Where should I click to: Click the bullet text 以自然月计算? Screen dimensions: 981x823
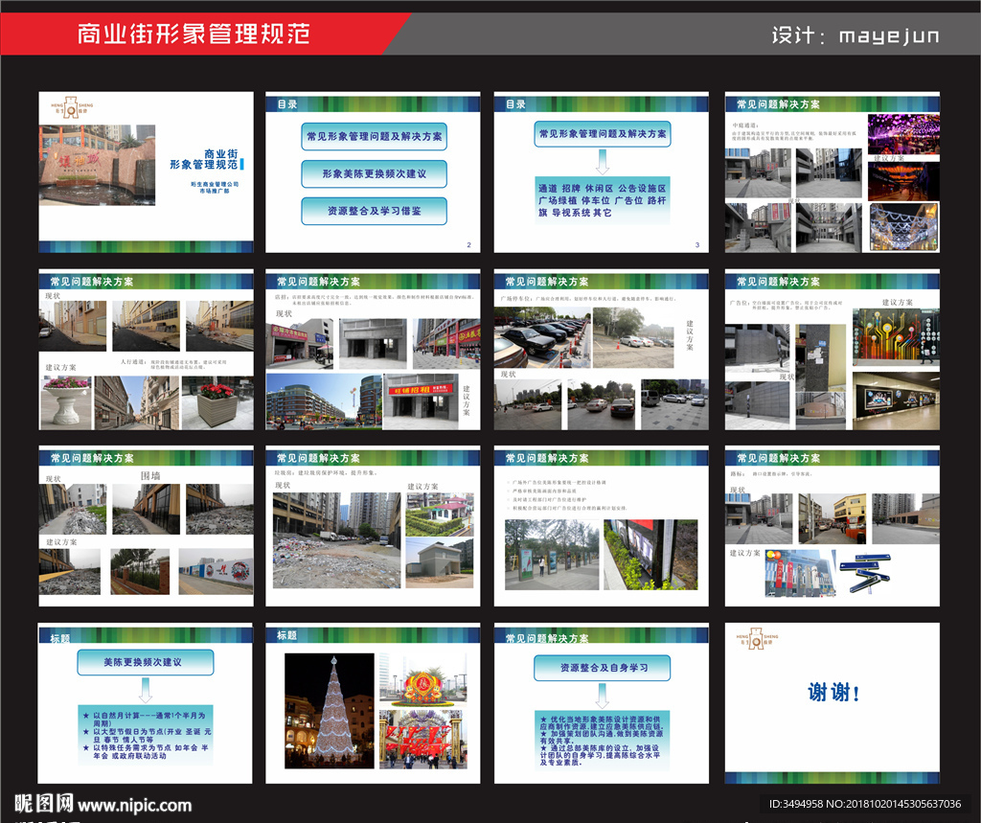(148, 720)
